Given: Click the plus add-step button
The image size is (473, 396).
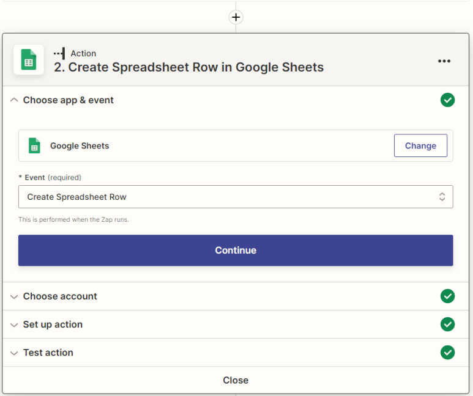Looking at the screenshot, I should tap(236, 17).
